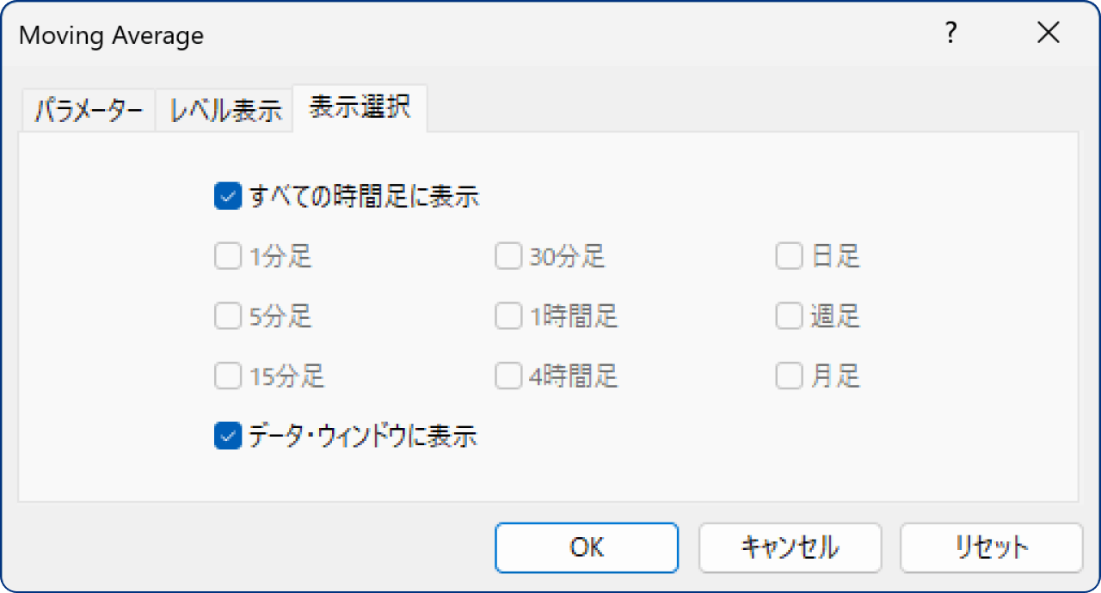1101x593 pixels.
Task: Enable the 5分足 timeframe checkbox
Action: 227,315
